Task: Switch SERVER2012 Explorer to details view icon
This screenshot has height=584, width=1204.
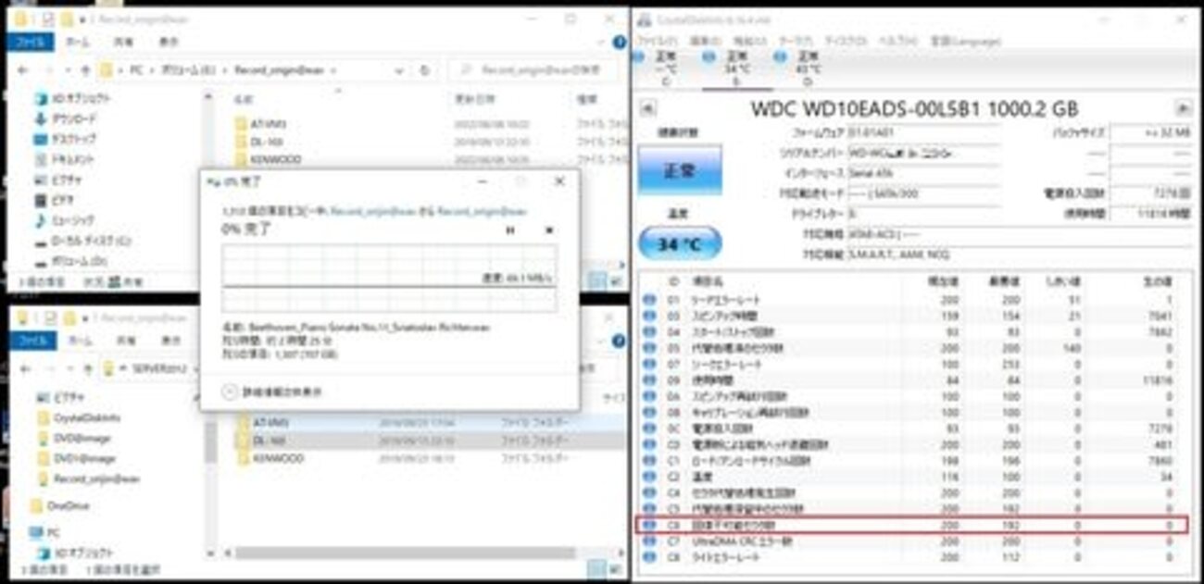Action: 596,567
